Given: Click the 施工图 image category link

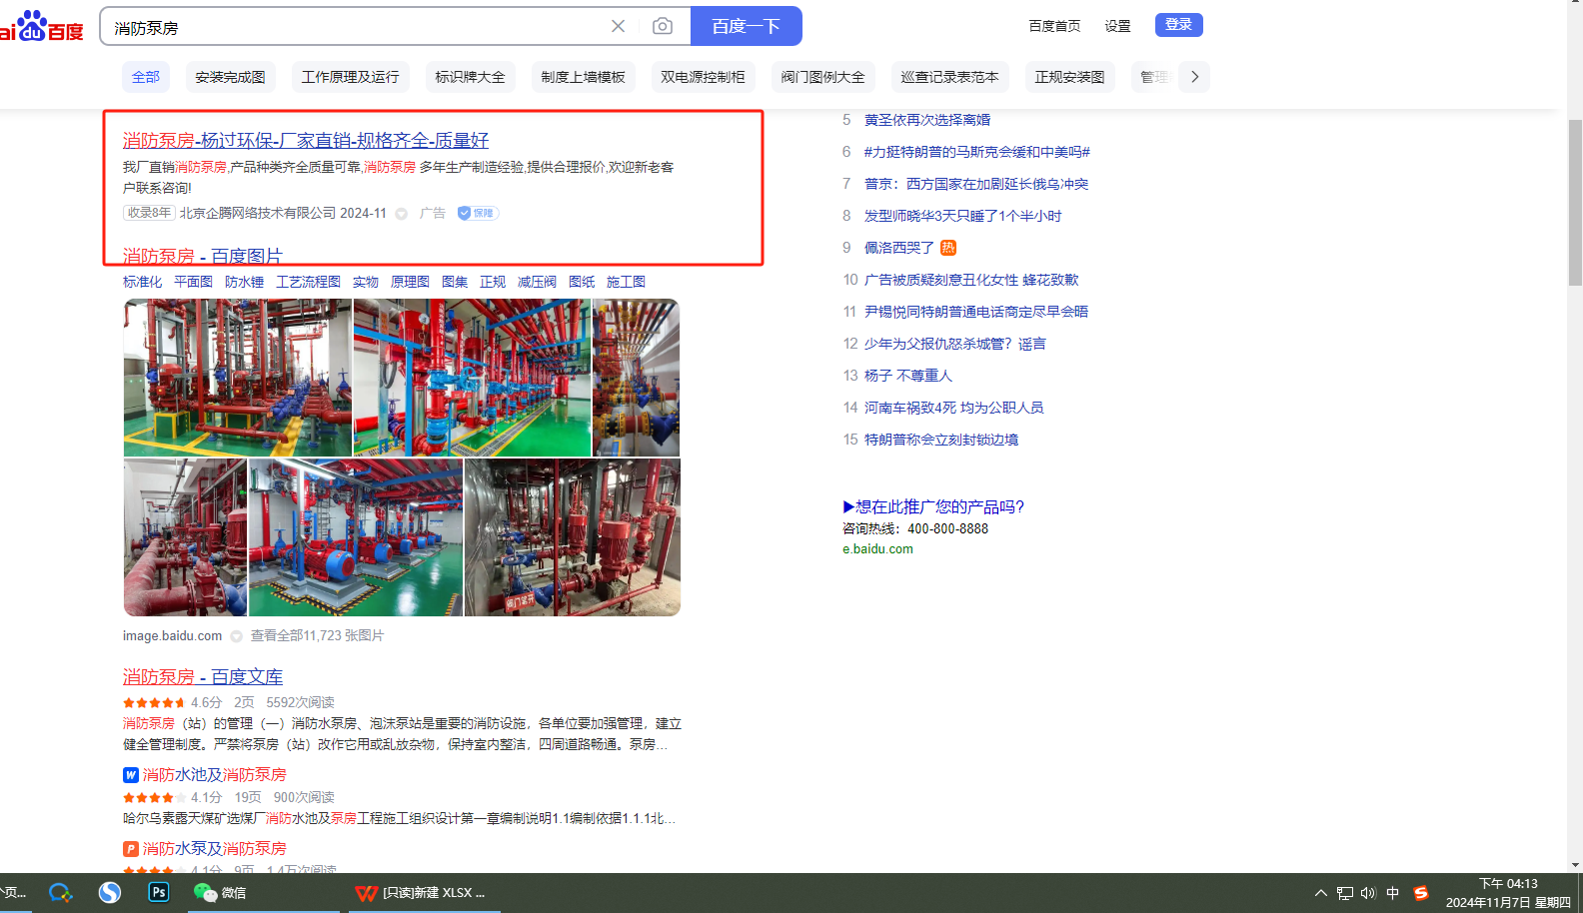Looking at the screenshot, I should coord(627,282).
